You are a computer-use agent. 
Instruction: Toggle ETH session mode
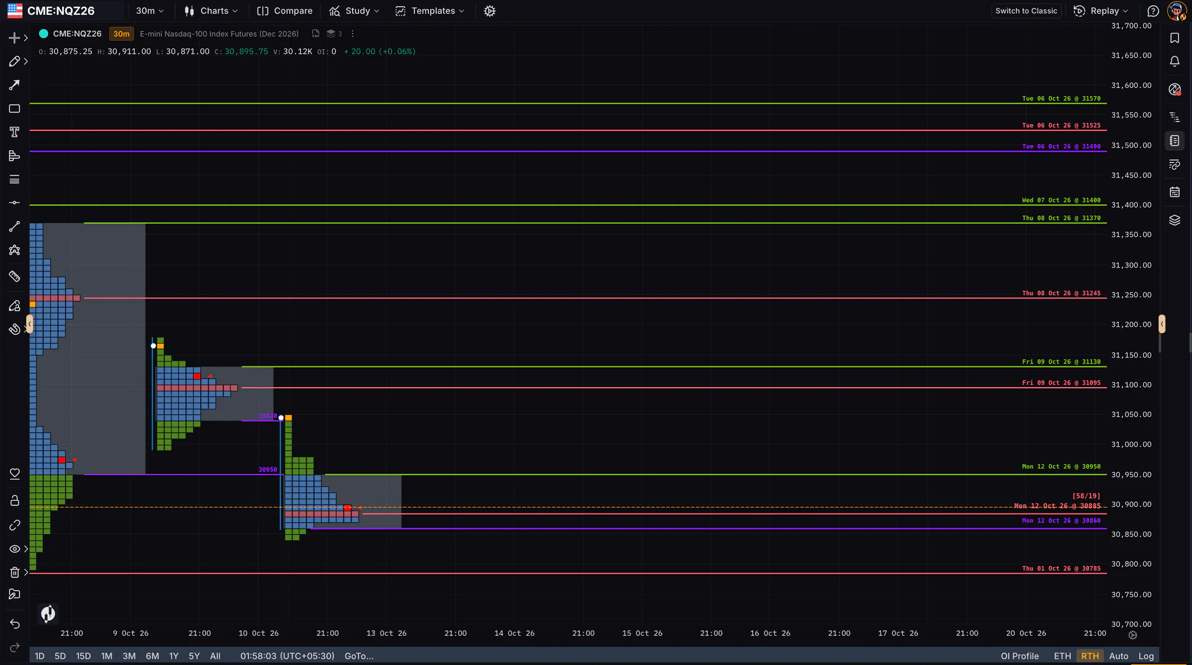[x=1062, y=656]
